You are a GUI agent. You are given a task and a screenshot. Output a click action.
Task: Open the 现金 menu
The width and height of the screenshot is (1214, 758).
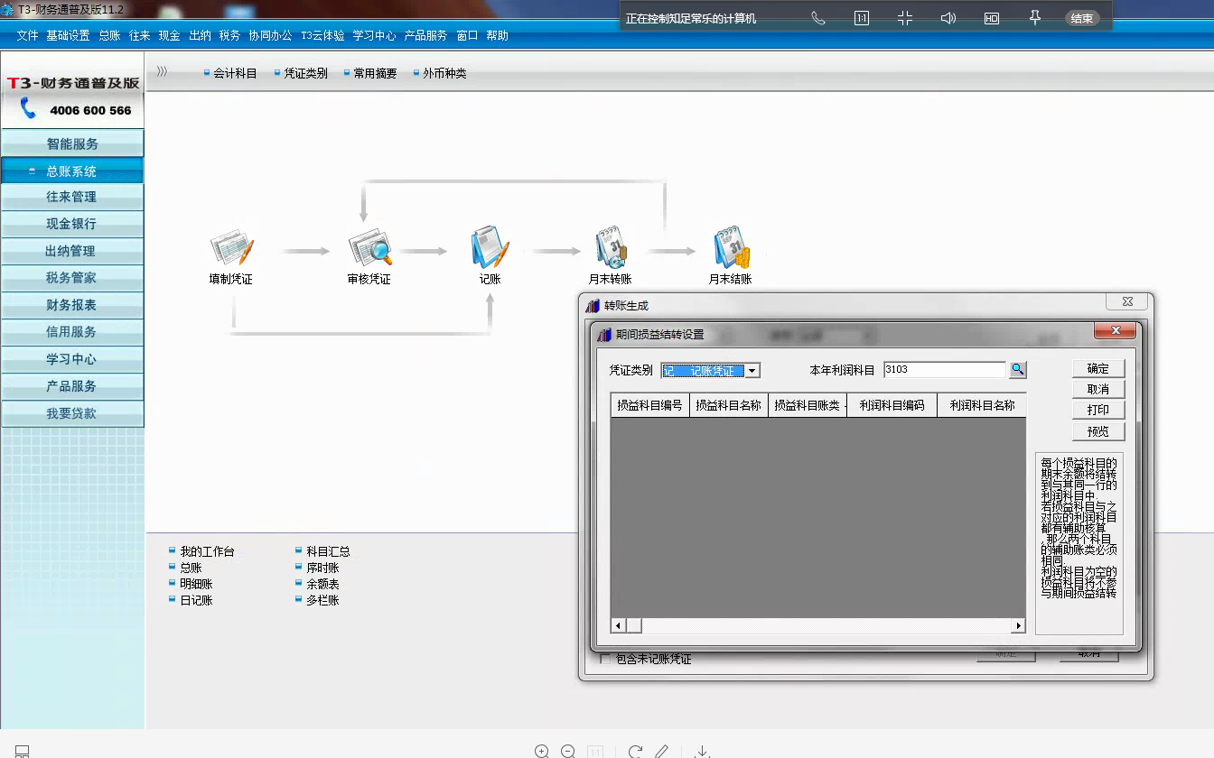coord(170,36)
